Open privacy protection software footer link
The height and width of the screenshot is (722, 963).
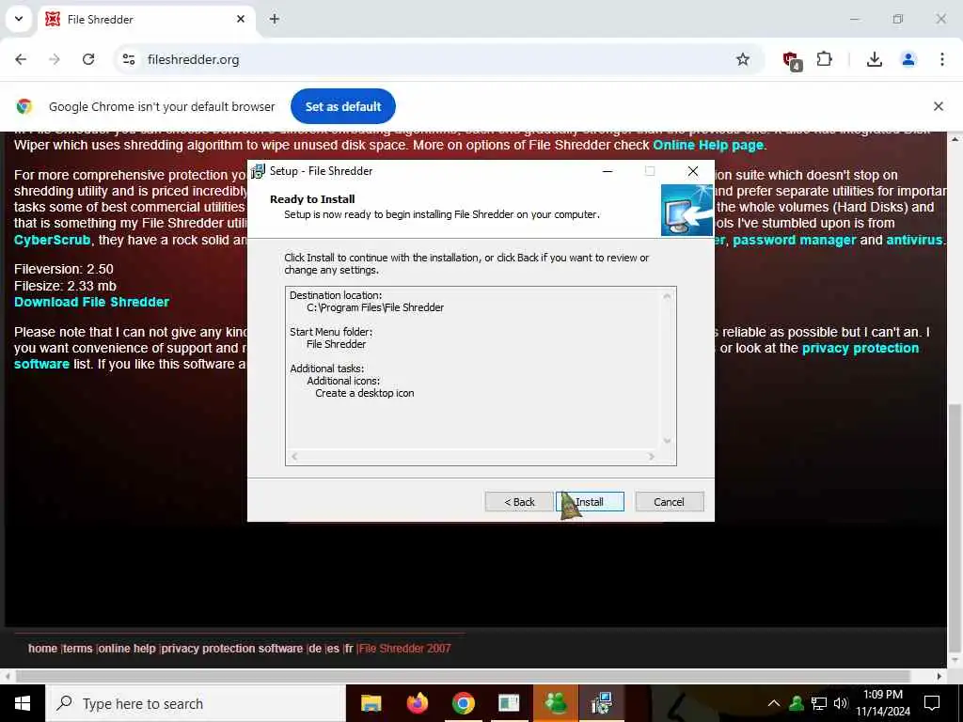(232, 649)
